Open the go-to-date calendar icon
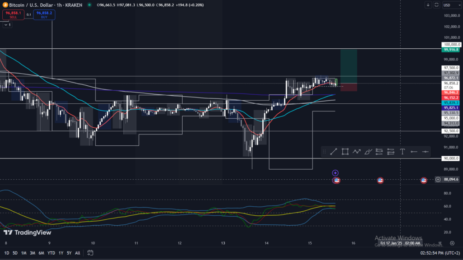The height and width of the screenshot is (260, 463). 90,253
